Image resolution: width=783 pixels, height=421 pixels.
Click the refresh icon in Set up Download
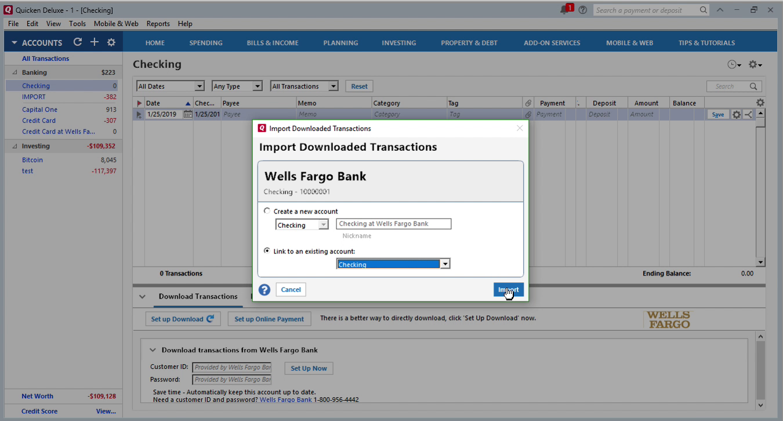(210, 318)
